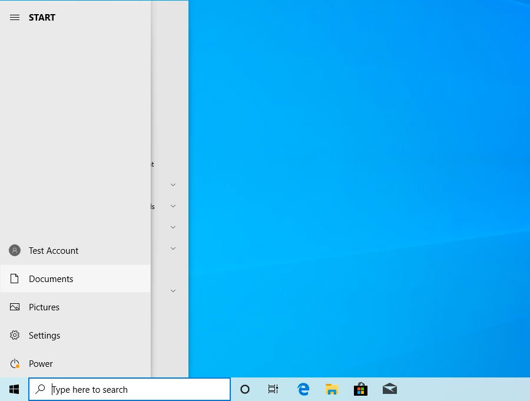Launch the Microsoft Store from the taskbar
Viewport: 530px width, 401px height.
[x=360, y=389]
